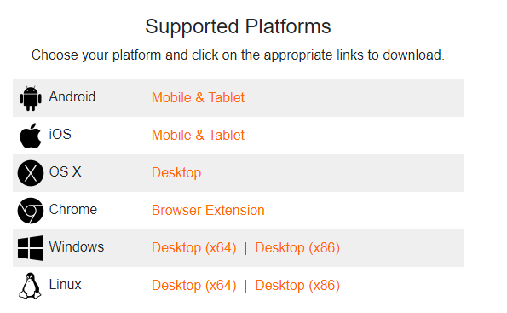Image resolution: width=507 pixels, height=313 pixels.
Task: Click the Apple logo icon
Action: pyautogui.click(x=31, y=136)
